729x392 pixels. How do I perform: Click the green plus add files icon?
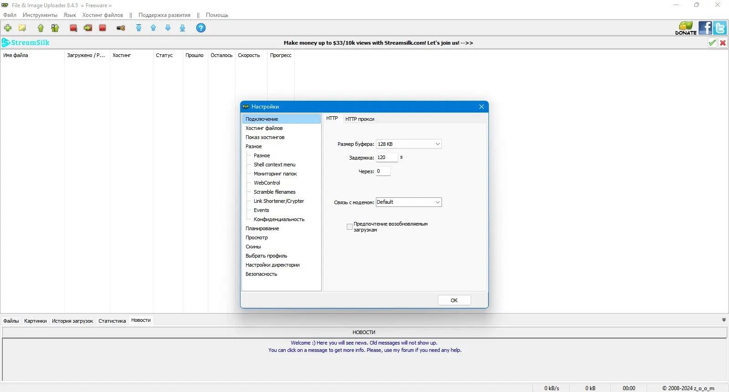8,28
